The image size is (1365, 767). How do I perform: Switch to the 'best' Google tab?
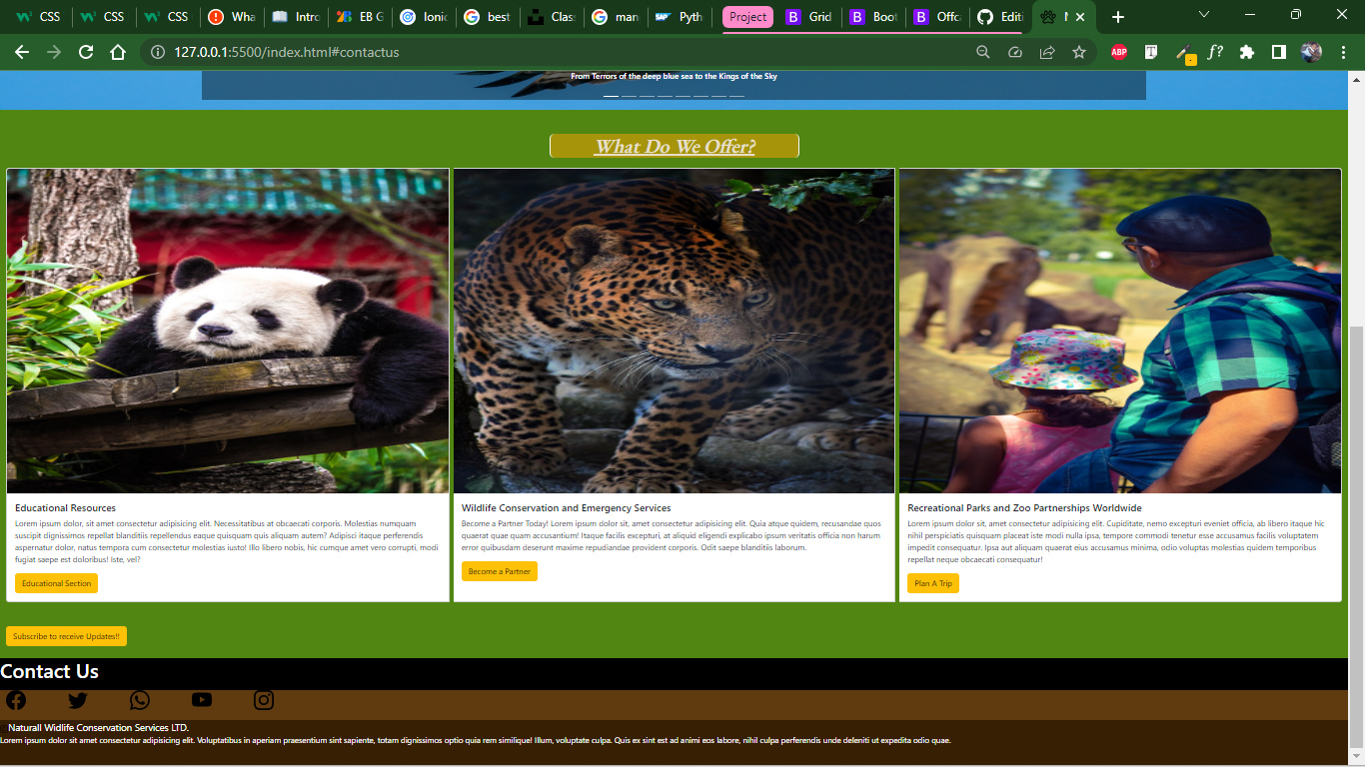(487, 17)
